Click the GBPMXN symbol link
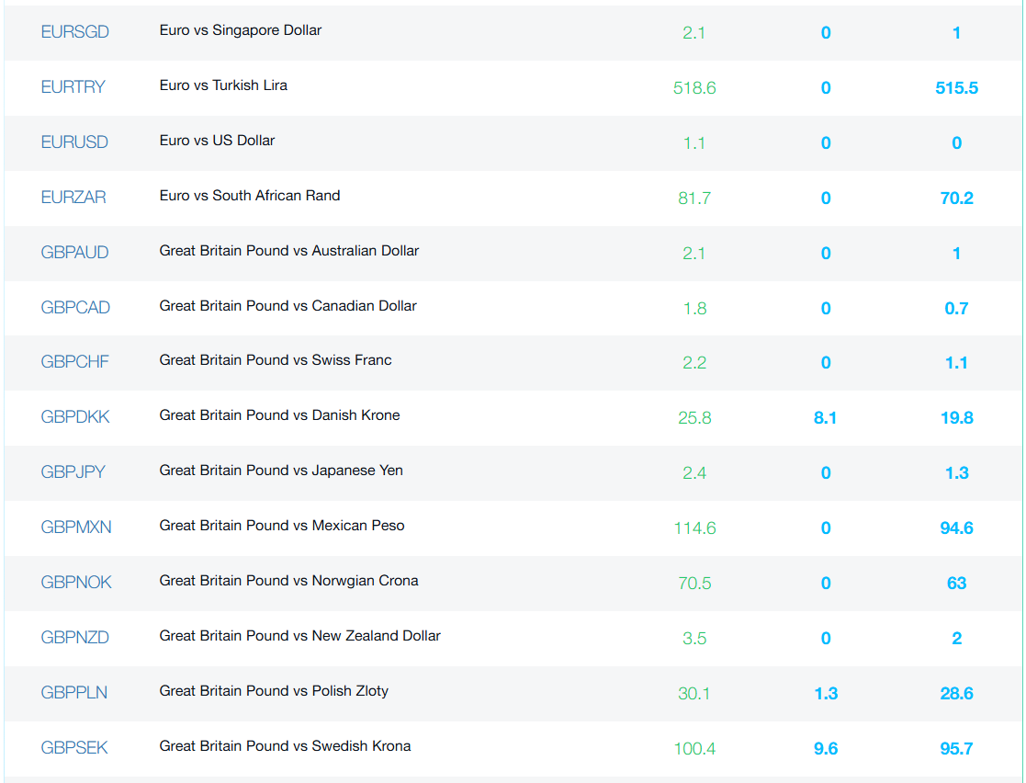The height and width of the screenshot is (783, 1026). (76, 528)
